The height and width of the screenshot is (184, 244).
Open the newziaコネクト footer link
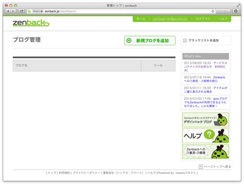tap(185, 173)
